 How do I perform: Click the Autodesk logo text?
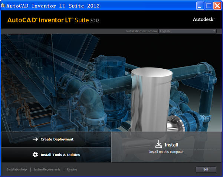203,20
